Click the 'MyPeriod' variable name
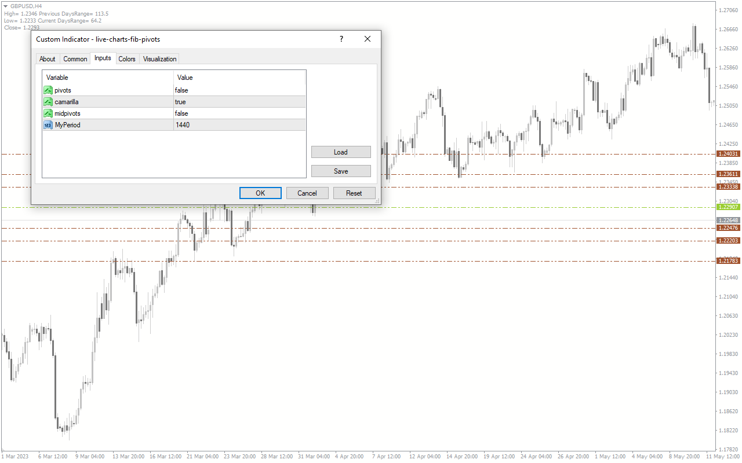This screenshot has width=742, height=463. [x=68, y=125]
